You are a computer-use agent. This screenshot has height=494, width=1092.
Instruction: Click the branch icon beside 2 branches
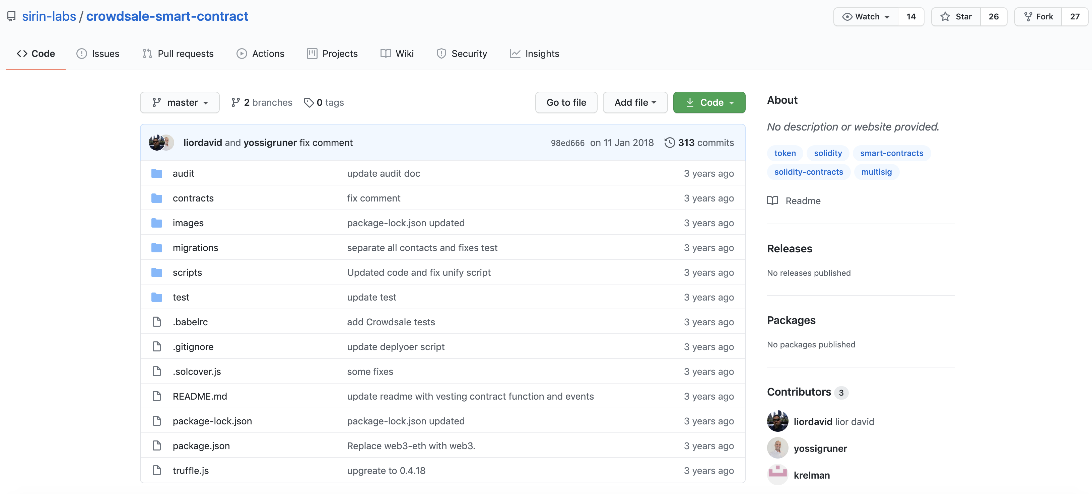(x=236, y=102)
